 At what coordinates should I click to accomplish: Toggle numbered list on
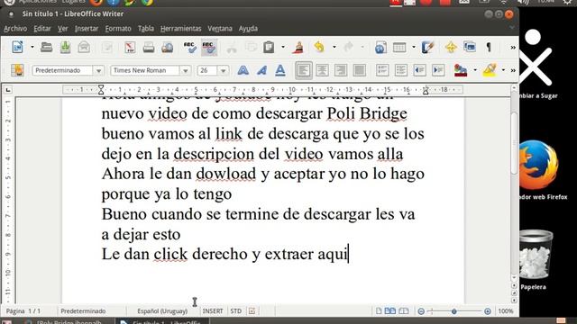pos(382,70)
